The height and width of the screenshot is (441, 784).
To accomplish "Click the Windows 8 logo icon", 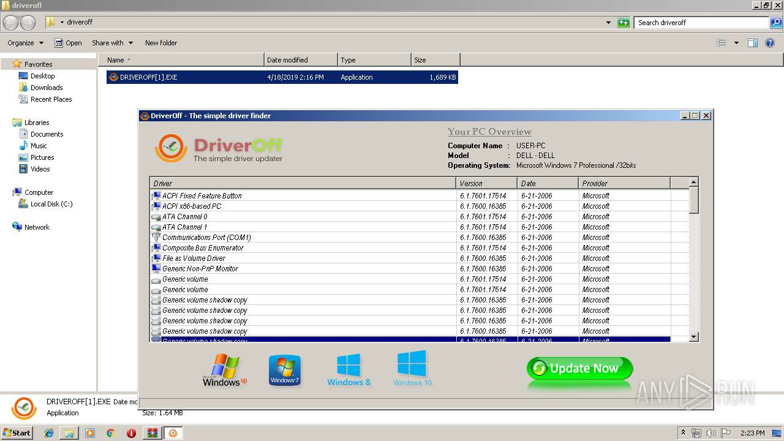I will [x=349, y=370].
